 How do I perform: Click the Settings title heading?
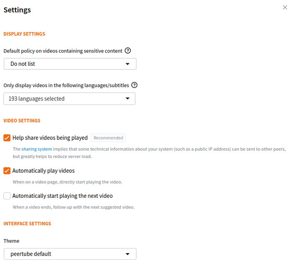tap(17, 10)
